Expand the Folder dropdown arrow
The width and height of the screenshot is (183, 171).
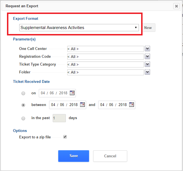147,72
